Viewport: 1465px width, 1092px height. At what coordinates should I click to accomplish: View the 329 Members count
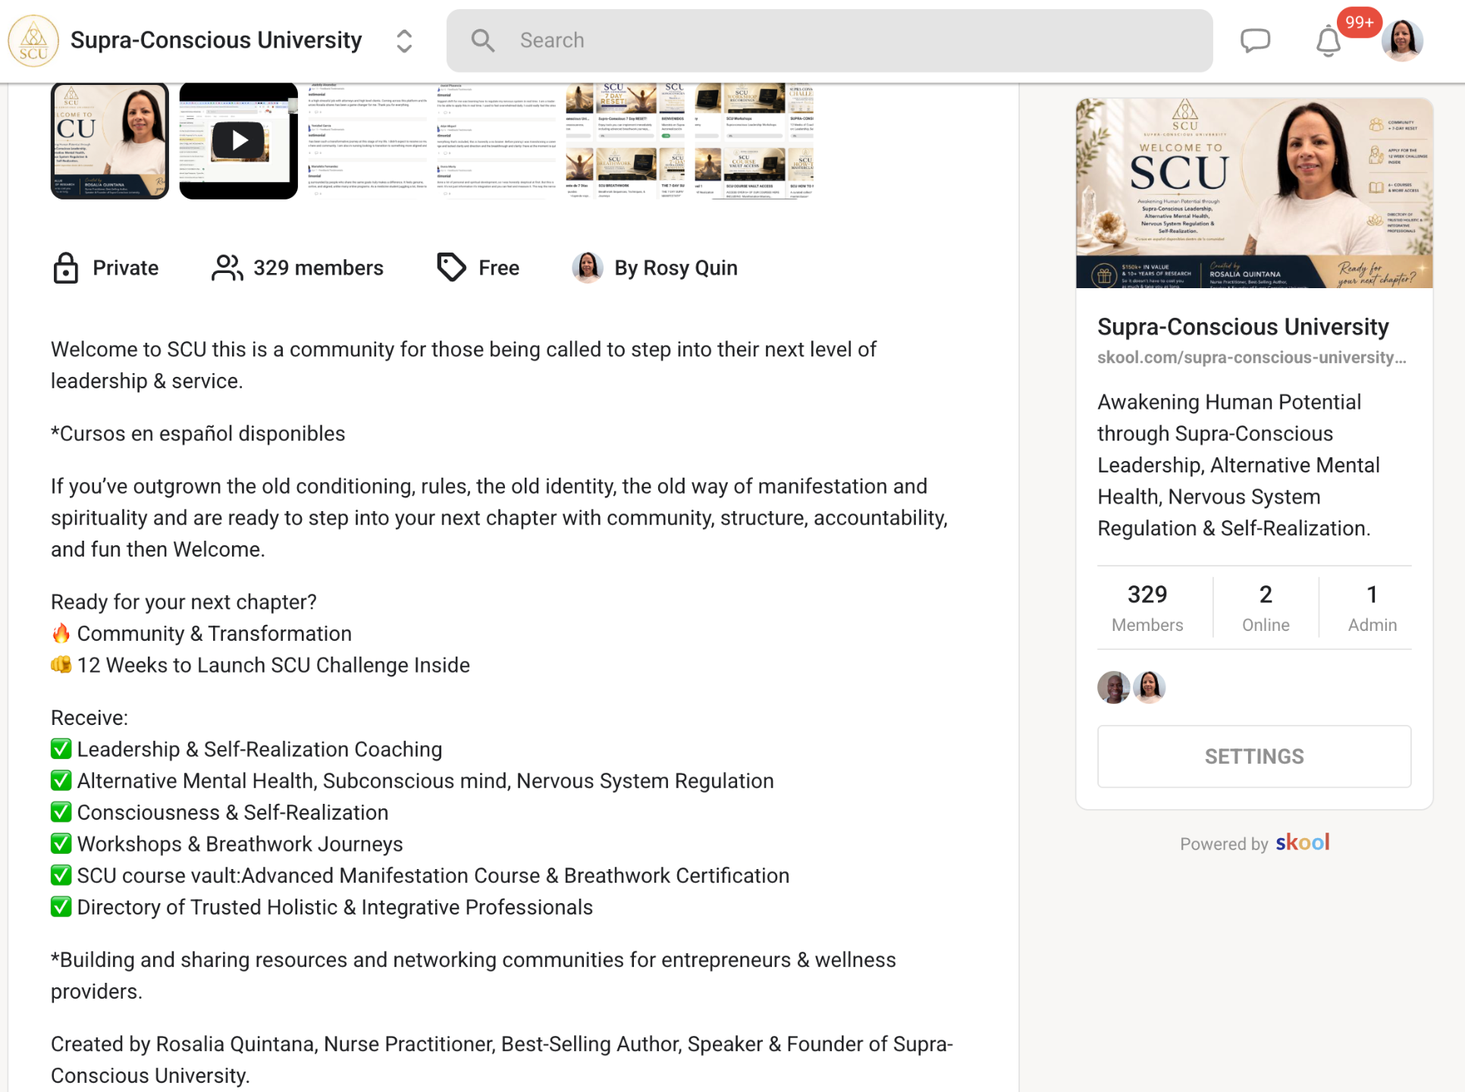pyautogui.click(x=1147, y=607)
